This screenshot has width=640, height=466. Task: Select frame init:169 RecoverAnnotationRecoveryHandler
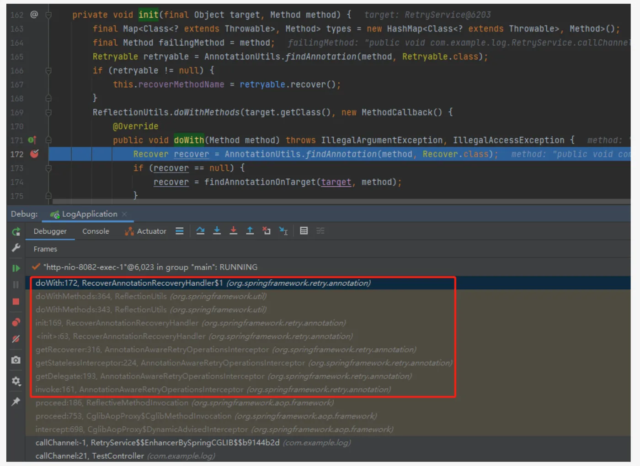click(x=328, y=323)
